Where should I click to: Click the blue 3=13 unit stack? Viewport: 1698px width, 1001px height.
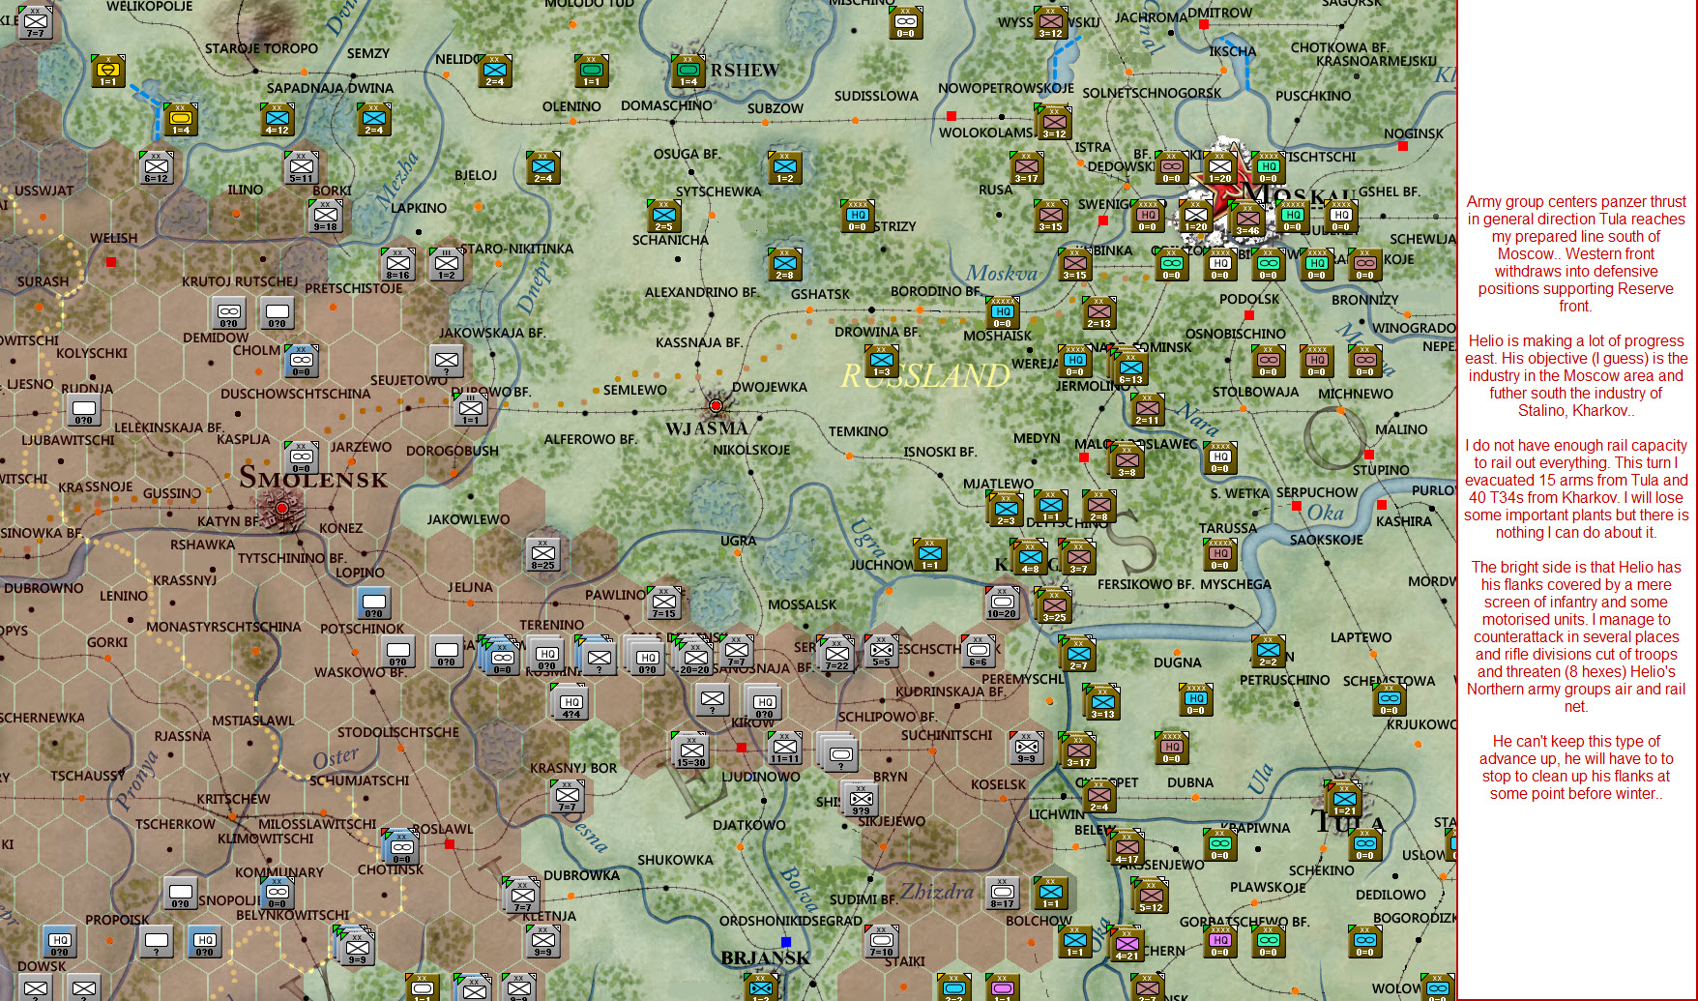(1102, 703)
